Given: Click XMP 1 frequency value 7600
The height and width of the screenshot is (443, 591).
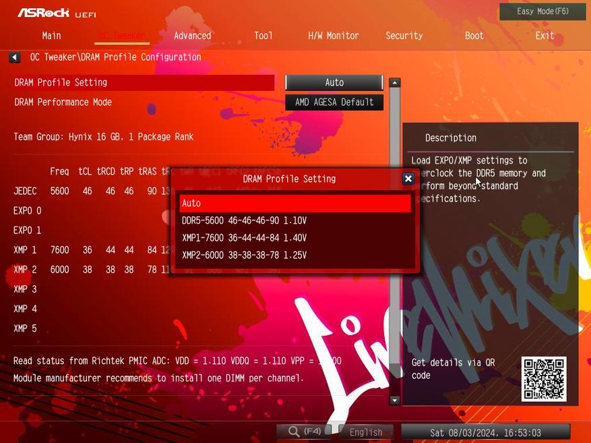Looking at the screenshot, I should (x=59, y=250).
